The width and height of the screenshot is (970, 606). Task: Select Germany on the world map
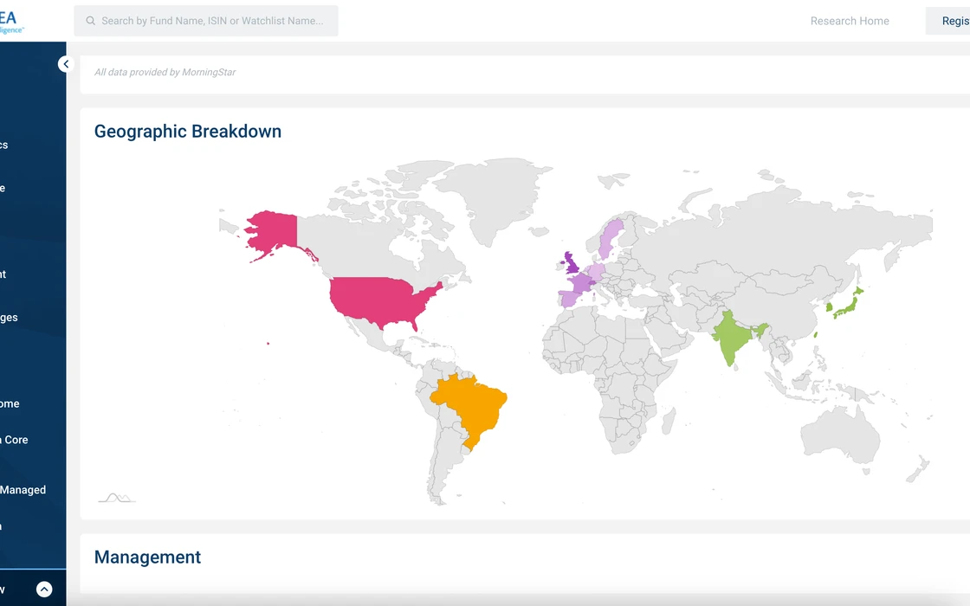click(597, 272)
